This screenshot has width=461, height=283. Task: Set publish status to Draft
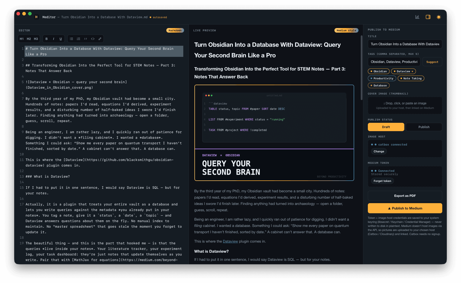click(x=386, y=127)
